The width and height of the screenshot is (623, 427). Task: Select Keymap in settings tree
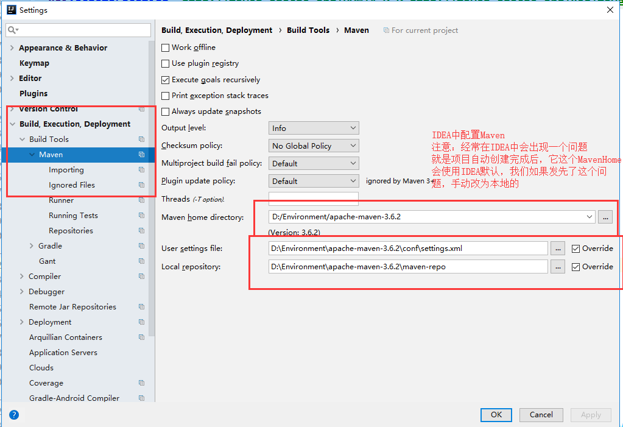34,63
